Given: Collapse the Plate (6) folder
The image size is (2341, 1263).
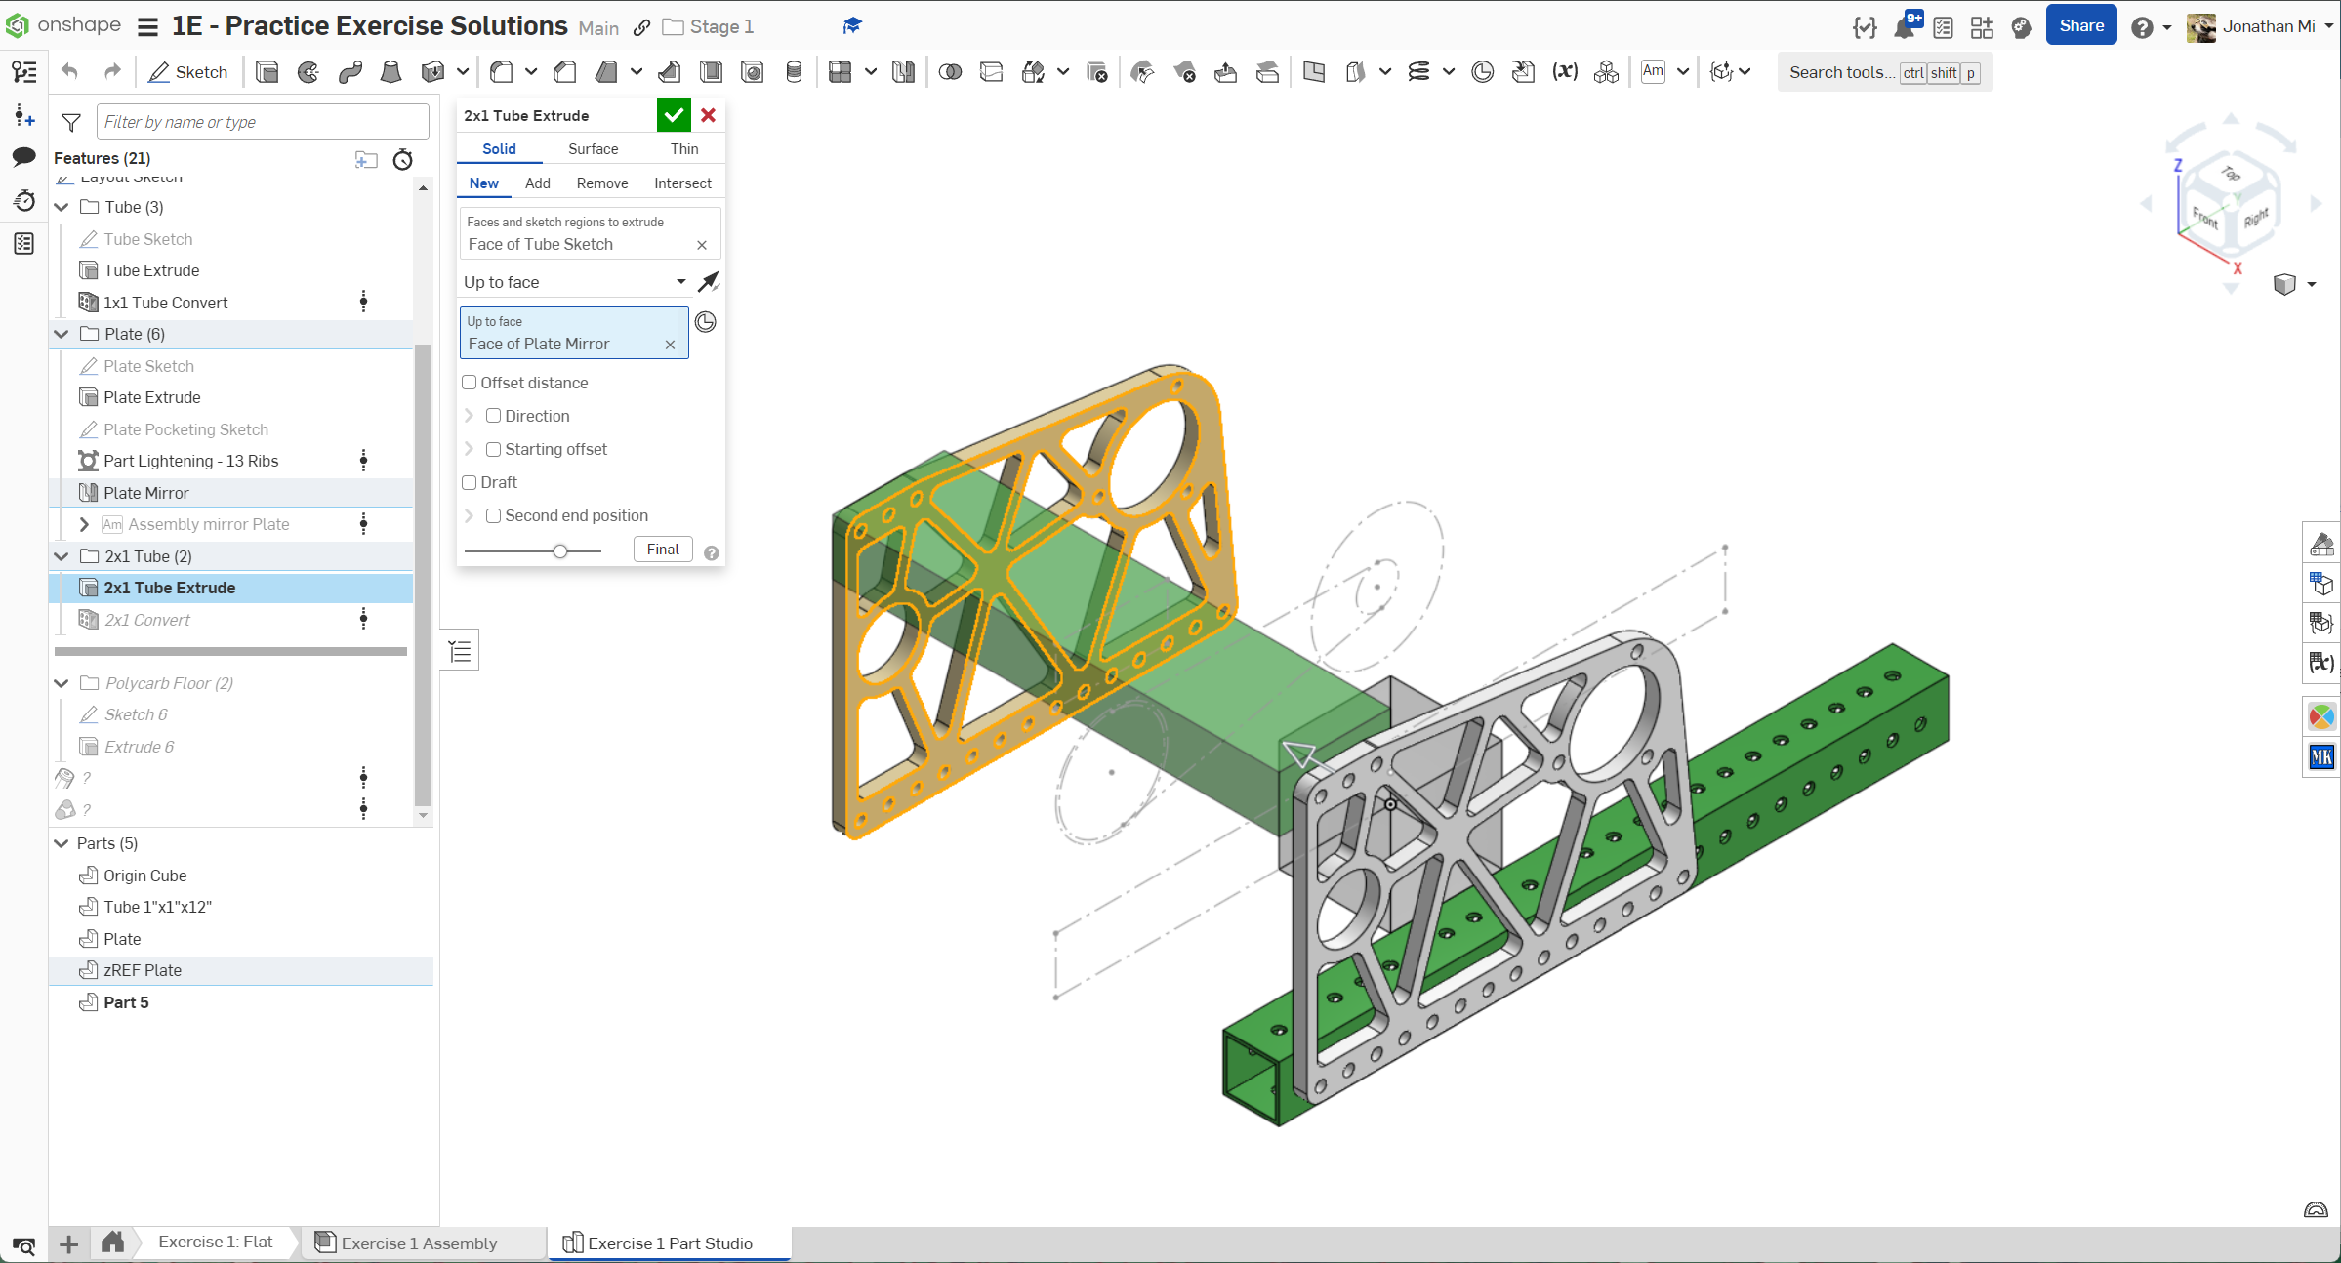Looking at the screenshot, I should coord(62,334).
